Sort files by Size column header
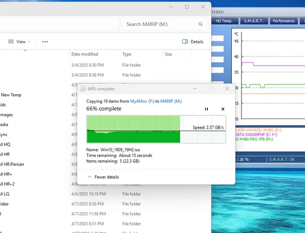The image size is (305, 233). (168, 54)
